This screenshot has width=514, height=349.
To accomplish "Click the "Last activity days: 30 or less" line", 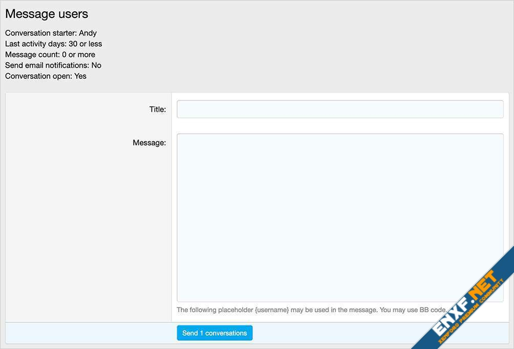I will 53,44.
